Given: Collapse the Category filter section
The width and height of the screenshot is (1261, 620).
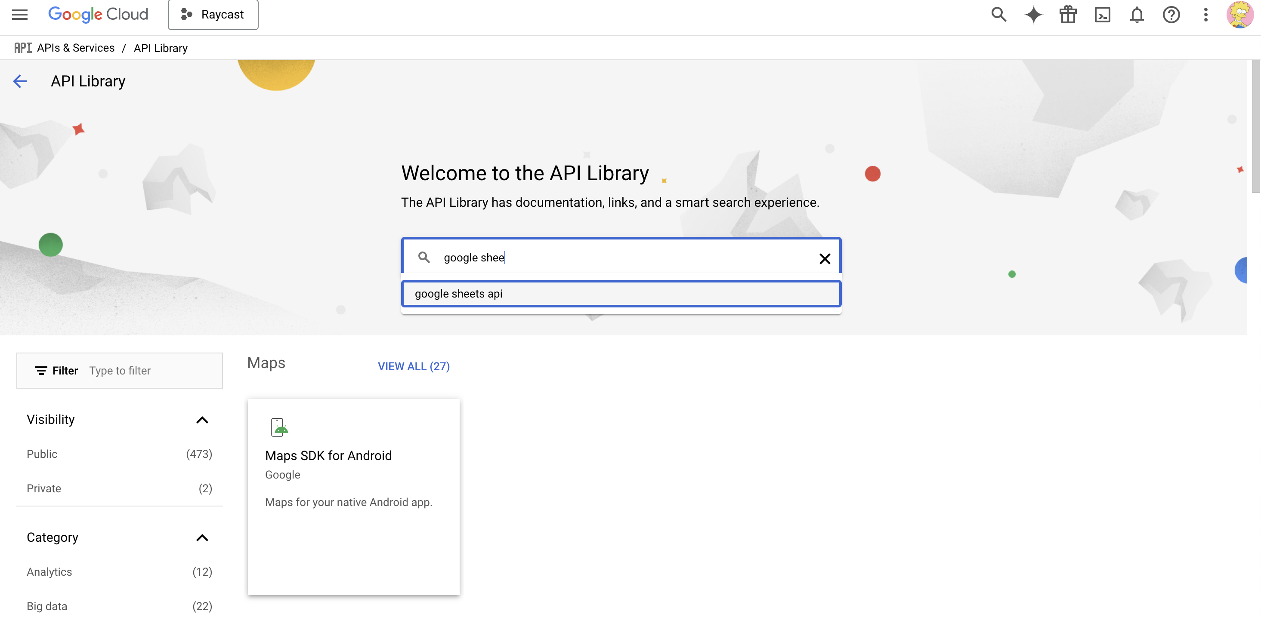Looking at the screenshot, I should (x=202, y=538).
